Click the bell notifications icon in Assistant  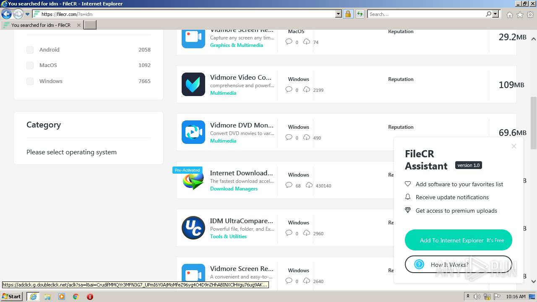coord(408,197)
